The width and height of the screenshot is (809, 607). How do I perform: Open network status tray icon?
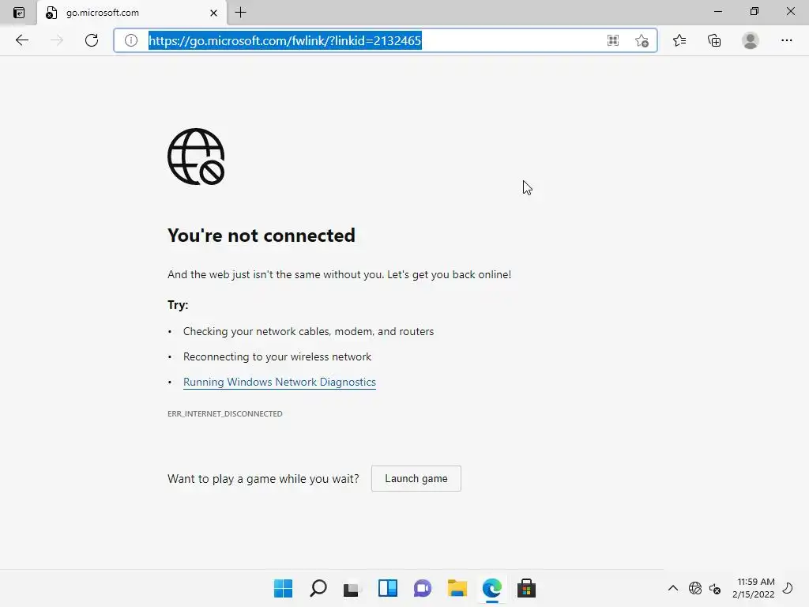pyautogui.click(x=695, y=588)
